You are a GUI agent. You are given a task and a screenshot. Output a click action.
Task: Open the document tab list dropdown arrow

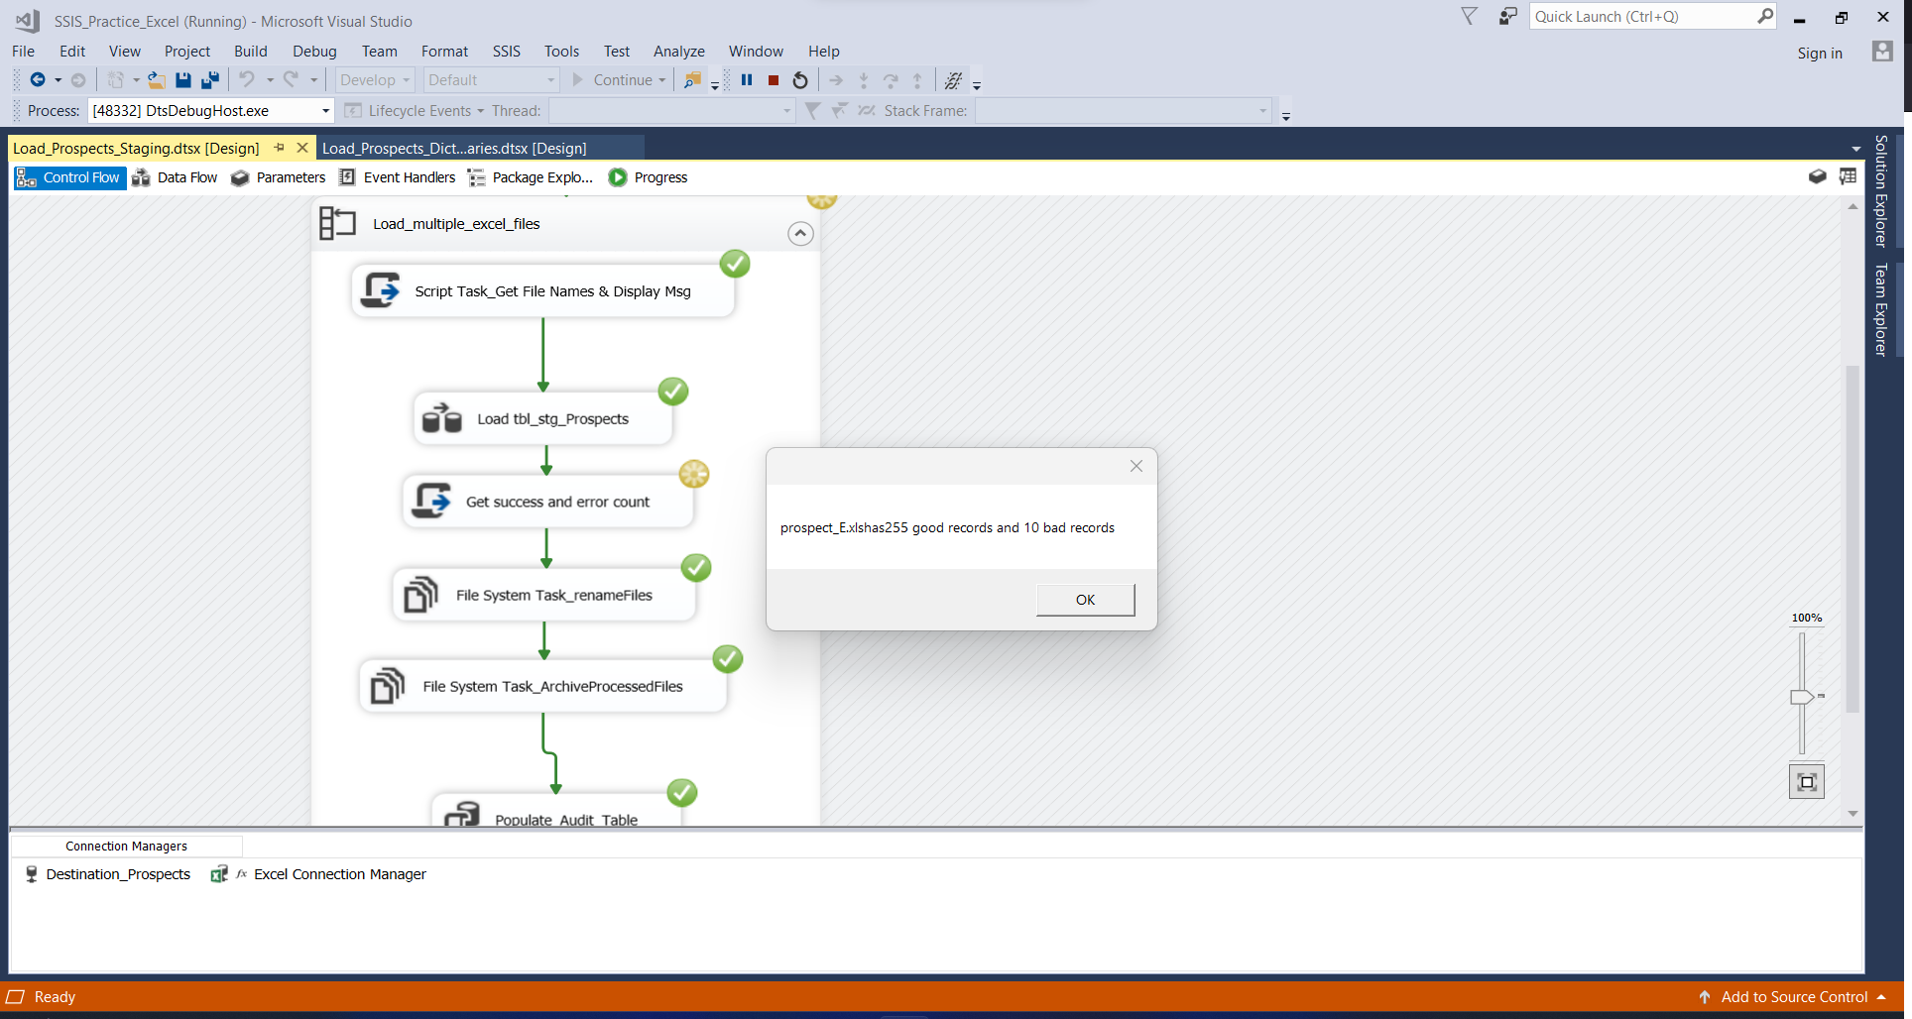click(x=1855, y=149)
